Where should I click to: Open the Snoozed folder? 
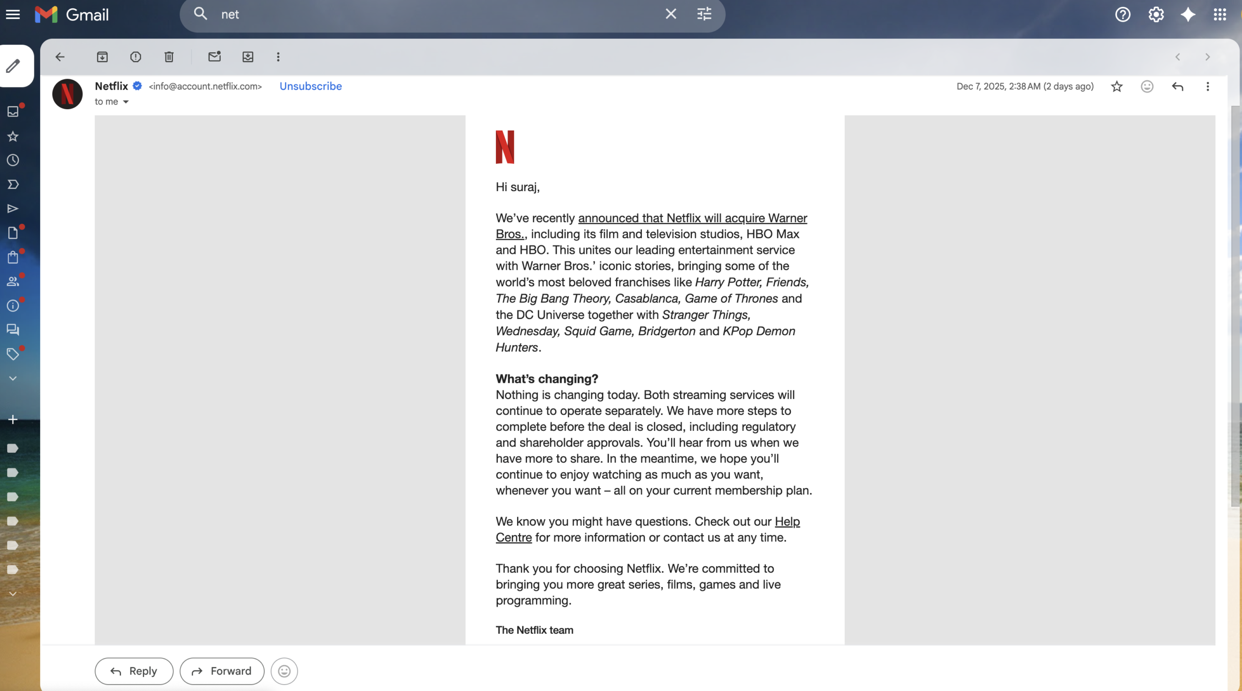point(13,160)
